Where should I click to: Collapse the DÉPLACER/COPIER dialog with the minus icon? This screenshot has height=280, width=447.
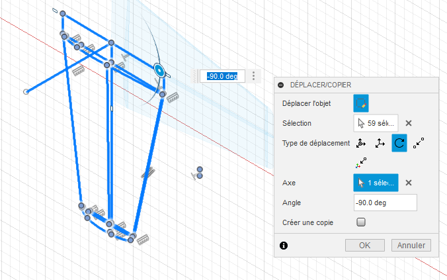[x=281, y=85]
